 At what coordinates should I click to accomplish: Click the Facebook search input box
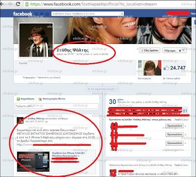coord(88,14)
